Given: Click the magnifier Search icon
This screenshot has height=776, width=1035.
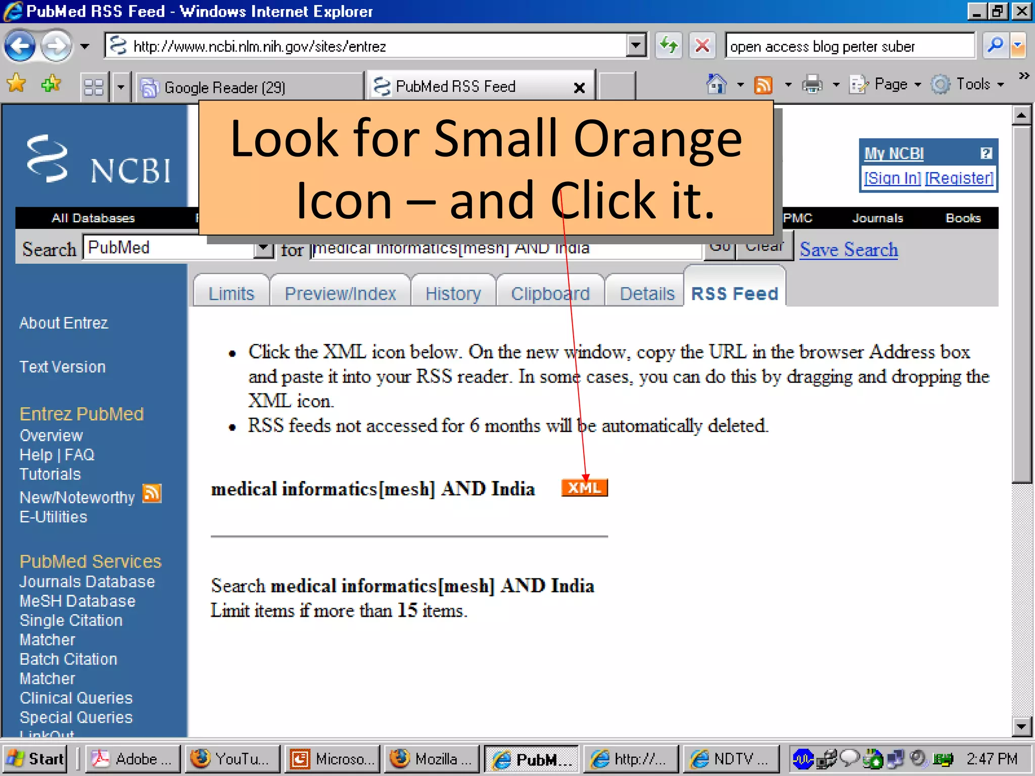Looking at the screenshot, I should (995, 46).
